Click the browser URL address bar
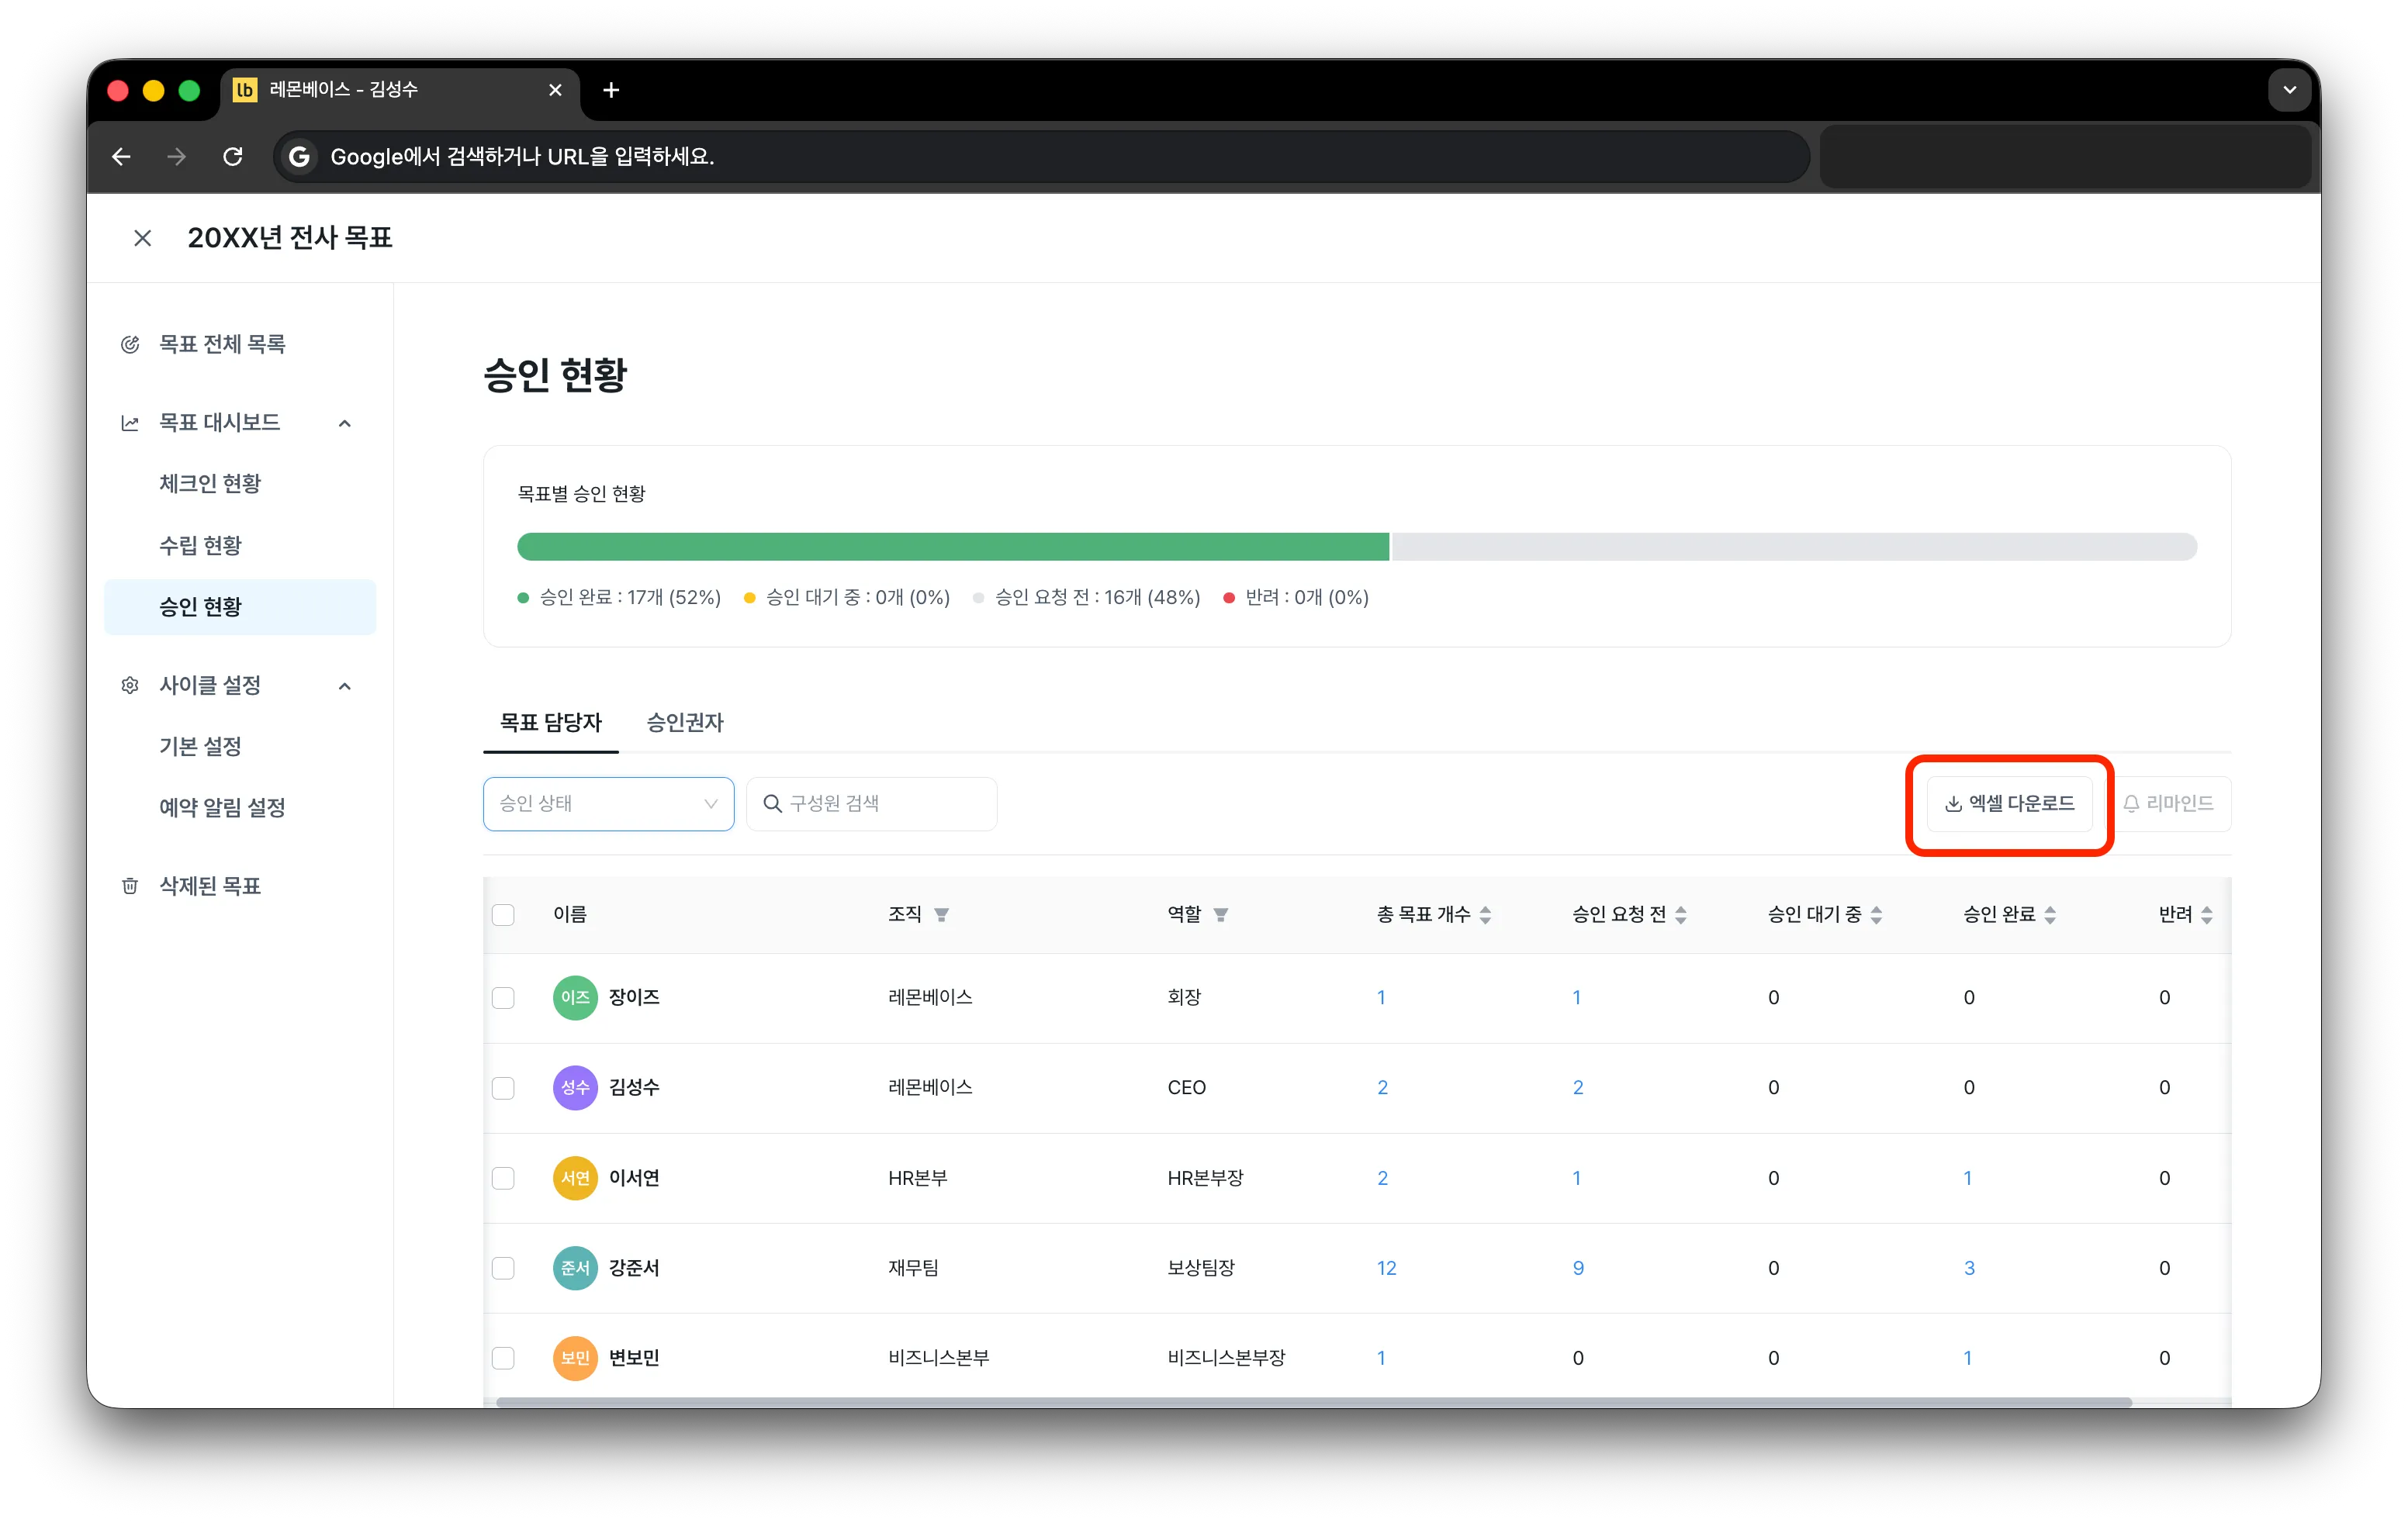Image resolution: width=2408 pixels, height=1523 pixels. click(x=1040, y=157)
